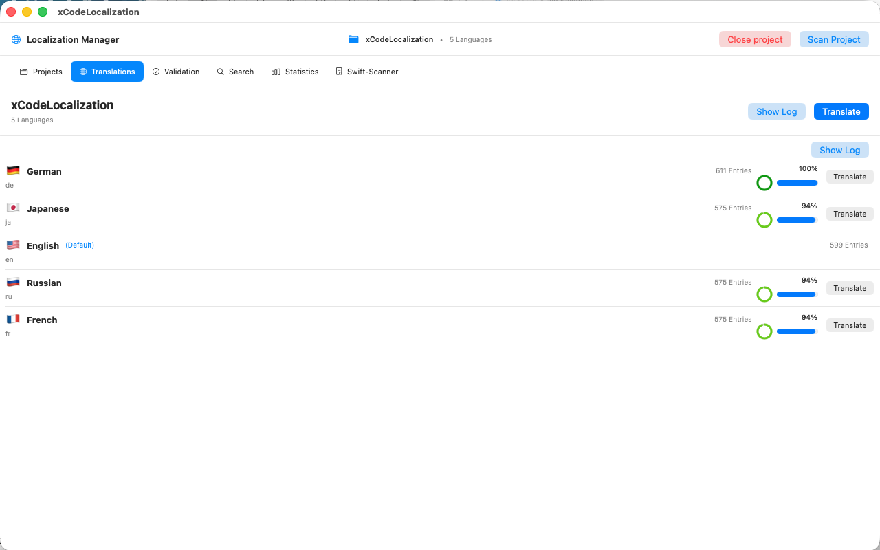
Task: Click the Japanese flag icon
Action: click(13, 207)
